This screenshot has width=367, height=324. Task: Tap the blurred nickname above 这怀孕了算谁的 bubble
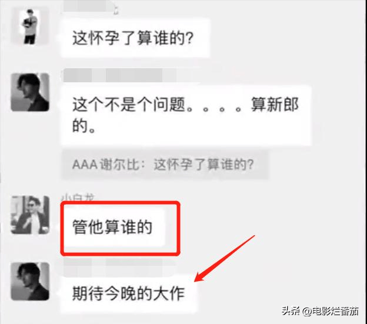(89, 6)
